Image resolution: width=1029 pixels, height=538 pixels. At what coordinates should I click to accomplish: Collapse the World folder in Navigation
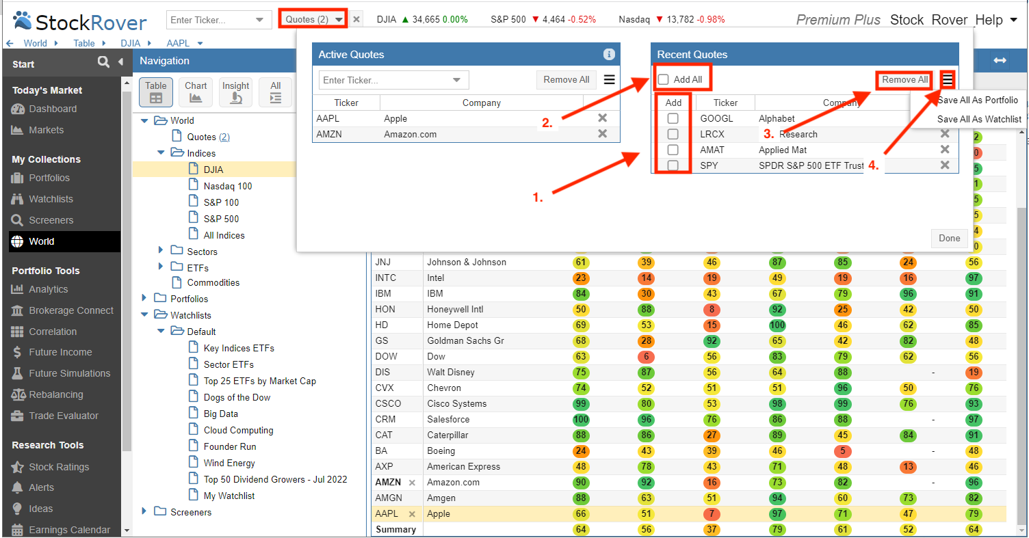click(x=144, y=121)
